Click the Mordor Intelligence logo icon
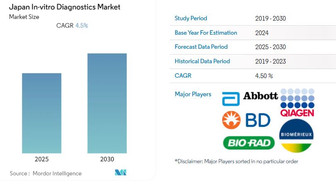 point(121,173)
